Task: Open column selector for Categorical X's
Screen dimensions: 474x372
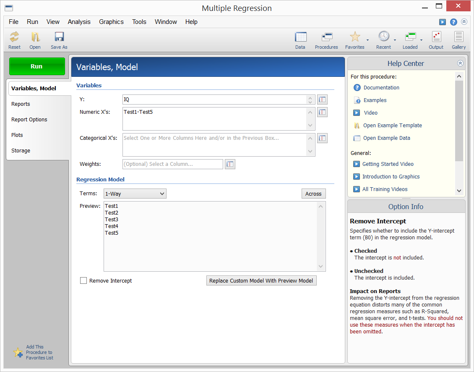Action: (322, 138)
